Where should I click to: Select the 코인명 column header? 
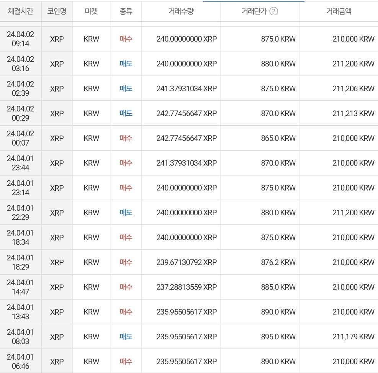[57, 11]
